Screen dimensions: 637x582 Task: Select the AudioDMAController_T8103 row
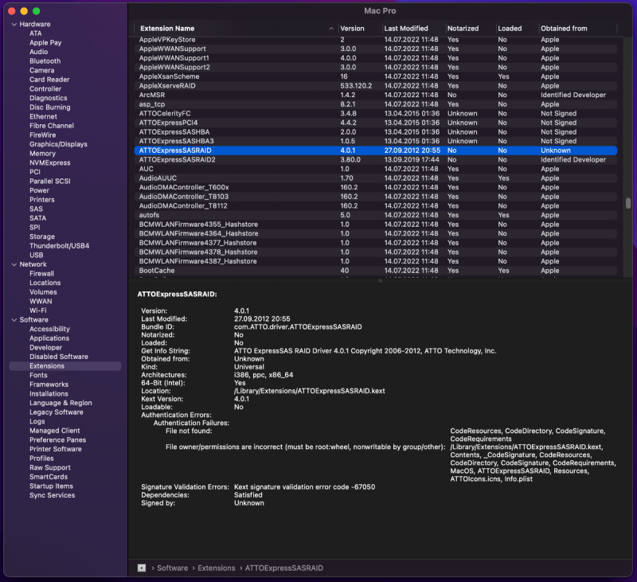pos(375,197)
